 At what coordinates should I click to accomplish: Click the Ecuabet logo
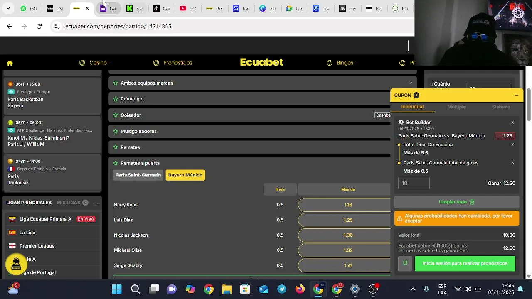click(262, 62)
